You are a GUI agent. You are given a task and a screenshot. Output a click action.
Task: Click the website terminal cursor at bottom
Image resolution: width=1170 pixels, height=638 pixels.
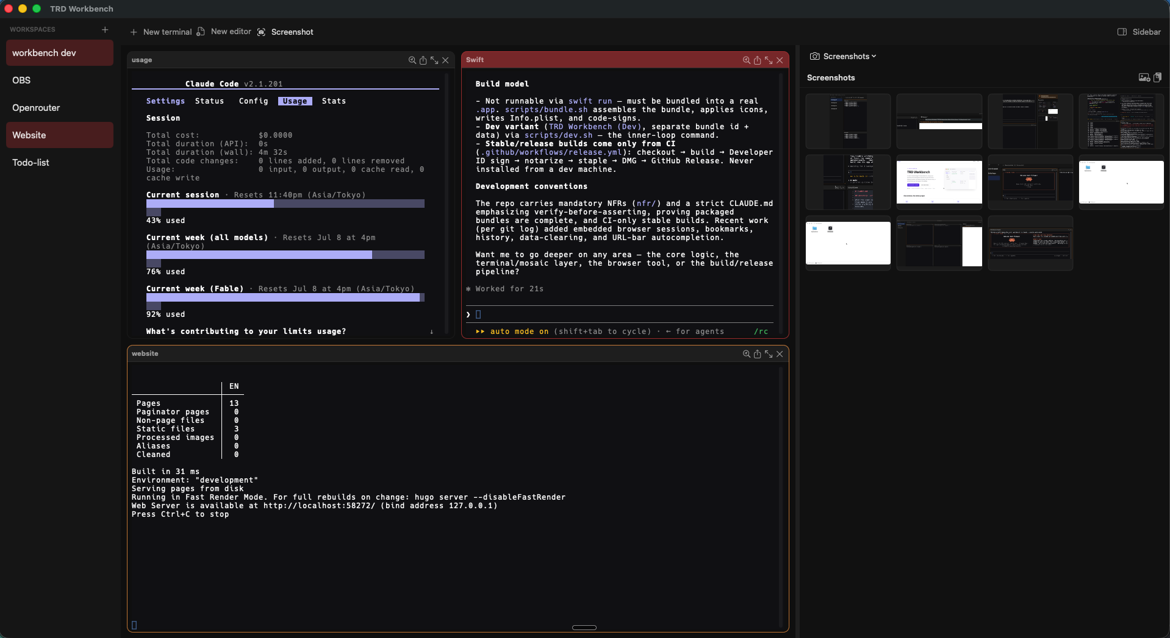[x=134, y=625]
